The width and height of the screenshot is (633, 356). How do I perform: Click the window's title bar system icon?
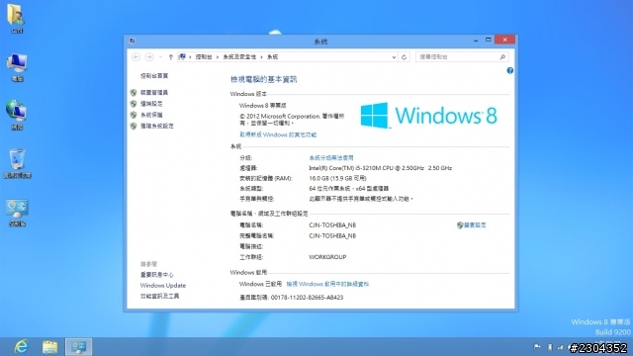pos(132,41)
